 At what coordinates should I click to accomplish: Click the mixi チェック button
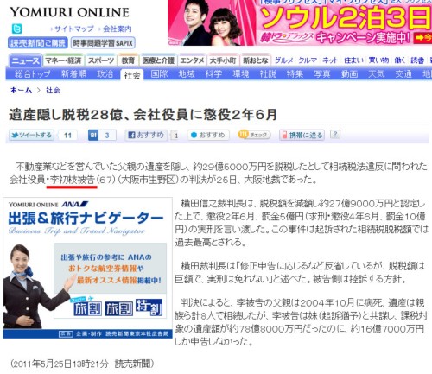[x=254, y=135]
